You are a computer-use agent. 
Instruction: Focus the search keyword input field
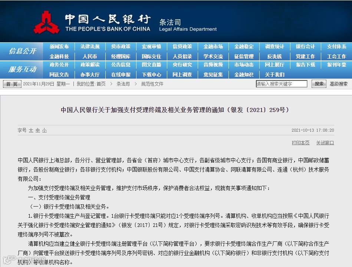tap(282, 84)
